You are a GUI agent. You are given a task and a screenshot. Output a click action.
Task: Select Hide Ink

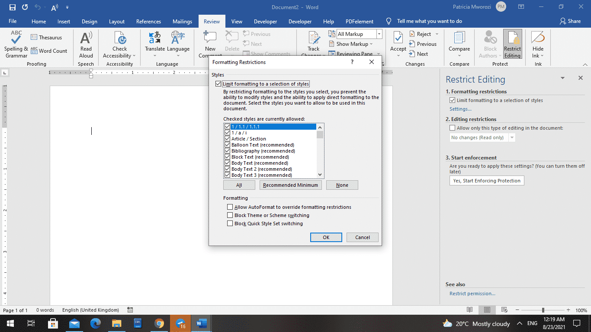click(x=538, y=43)
